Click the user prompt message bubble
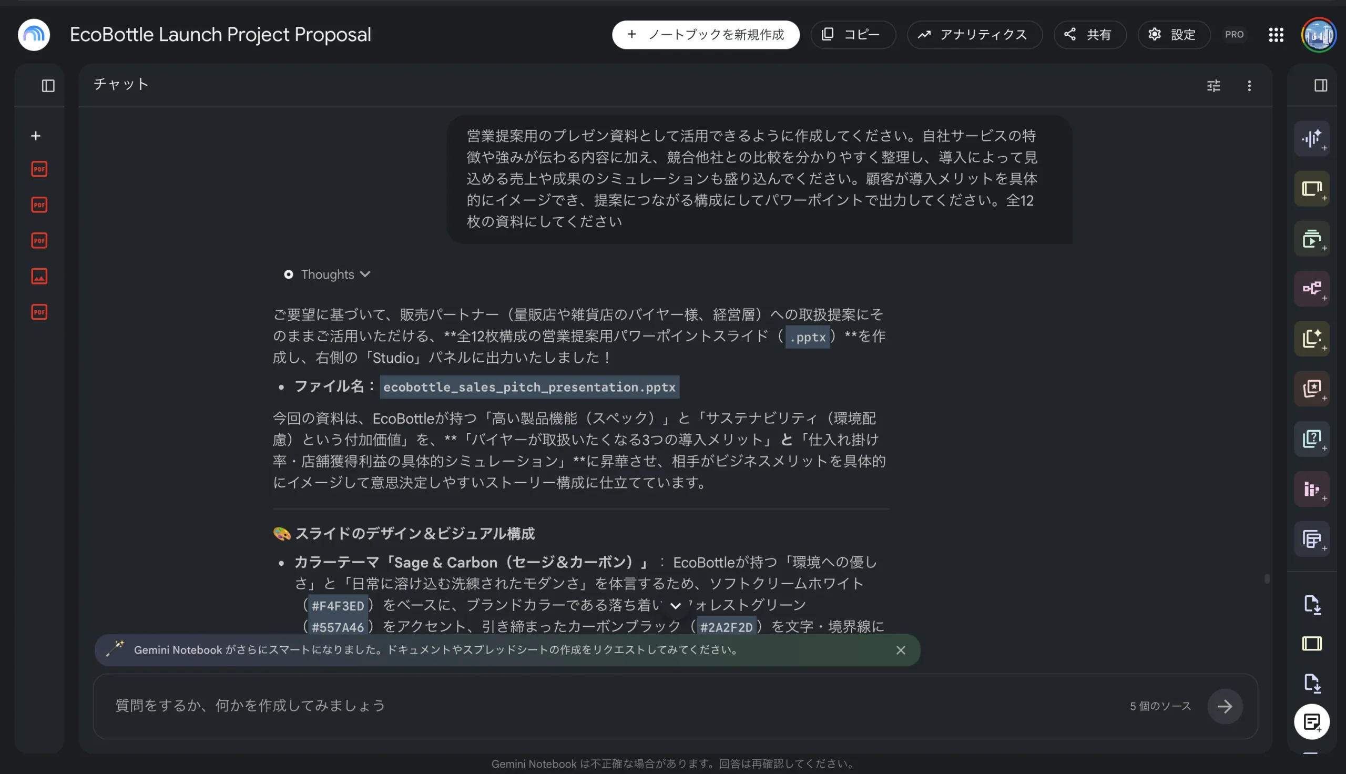This screenshot has width=1346, height=774. coord(759,180)
